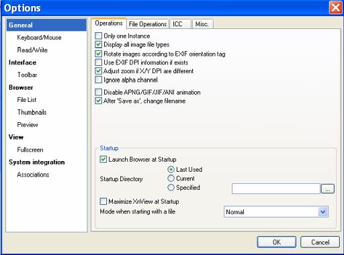The image size is (344, 255).
Task: Select the View category
Action: tap(16, 137)
